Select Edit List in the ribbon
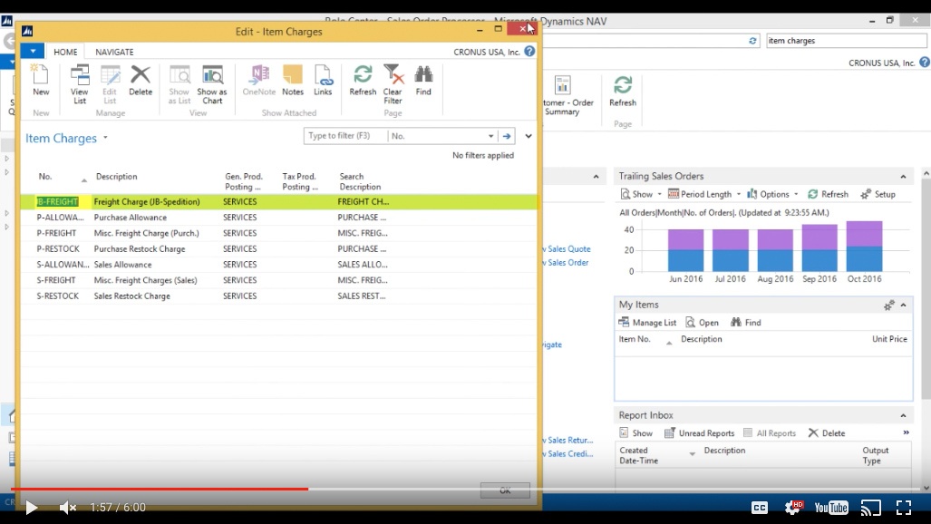The height and width of the screenshot is (524, 931). (x=110, y=83)
